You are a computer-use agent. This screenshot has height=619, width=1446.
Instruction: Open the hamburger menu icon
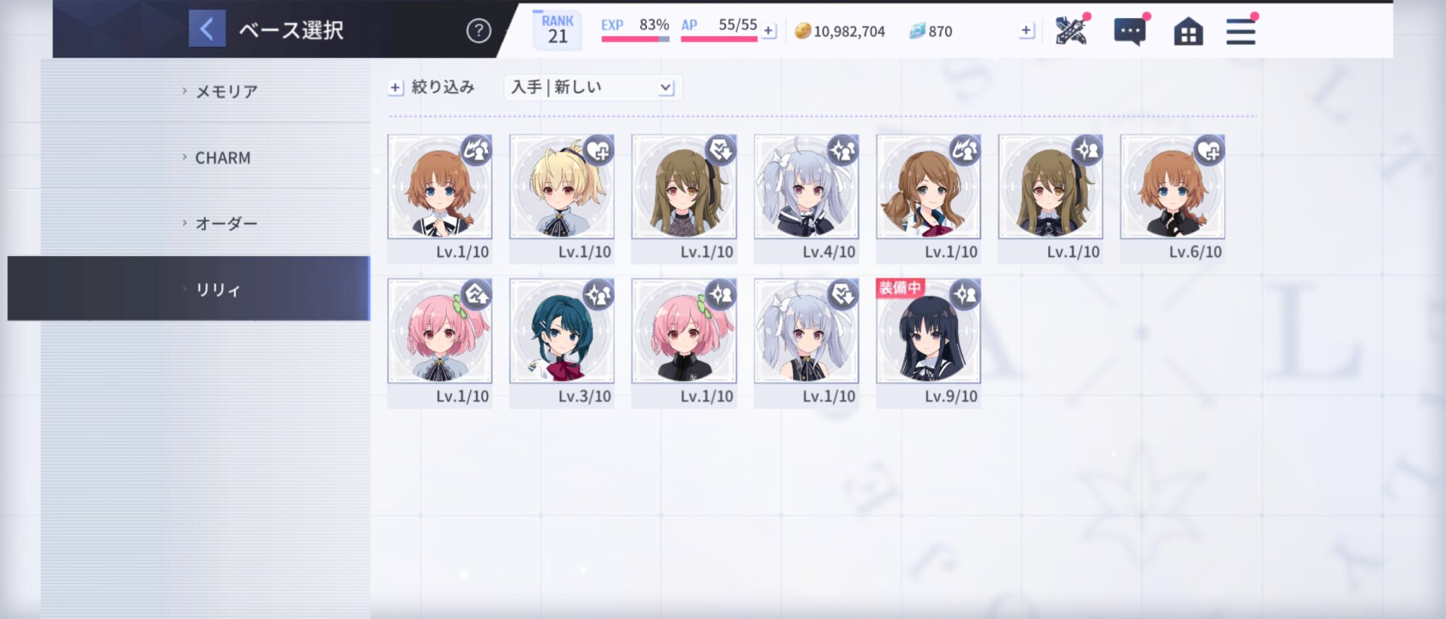point(1241,32)
